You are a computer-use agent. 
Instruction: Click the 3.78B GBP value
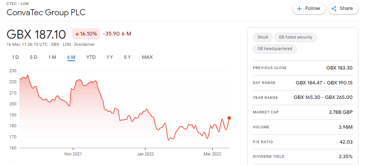tap(340, 112)
